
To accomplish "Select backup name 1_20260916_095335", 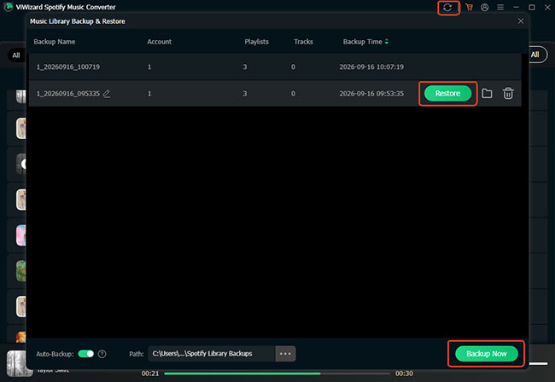I will click(68, 94).
